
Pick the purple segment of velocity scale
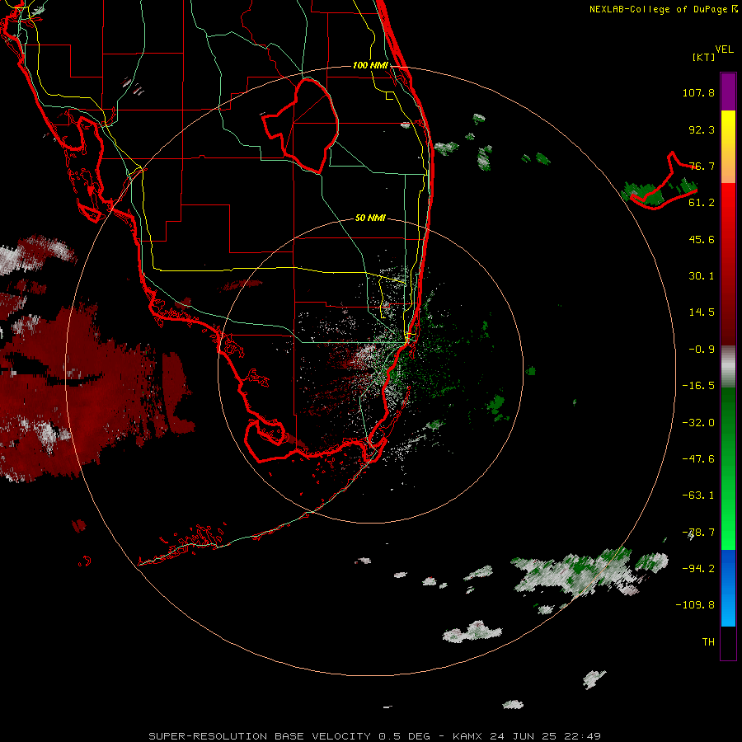728,92
